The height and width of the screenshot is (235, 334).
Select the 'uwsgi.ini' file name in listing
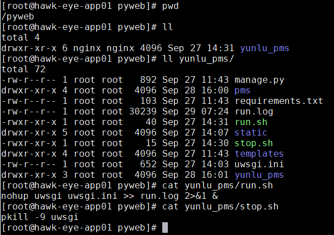click(x=259, y=164)
